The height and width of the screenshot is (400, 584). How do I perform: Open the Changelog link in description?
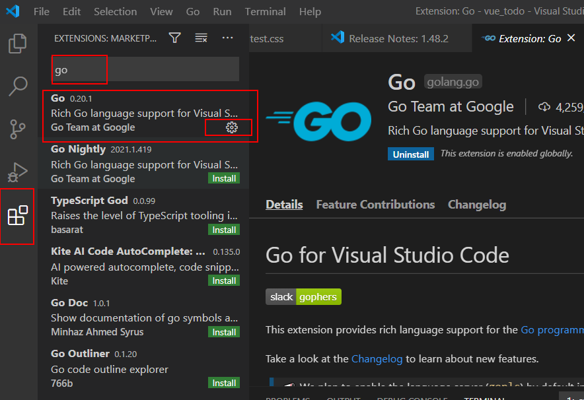click(x=377, y=358)
